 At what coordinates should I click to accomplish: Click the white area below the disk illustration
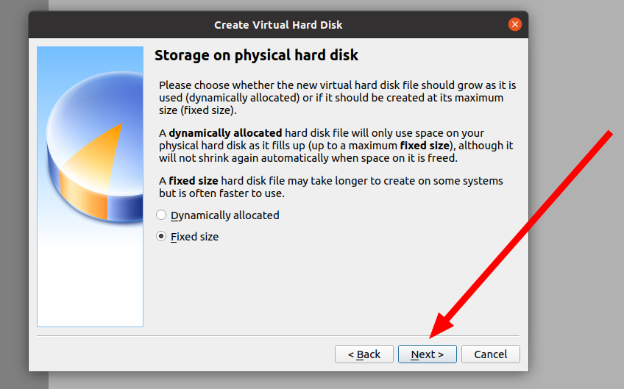90,279
